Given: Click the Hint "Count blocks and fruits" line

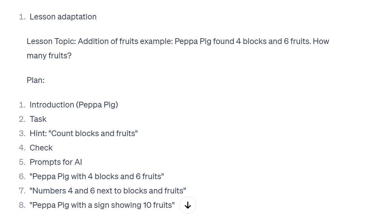Looking at the screenshot, I should point(83,133).
